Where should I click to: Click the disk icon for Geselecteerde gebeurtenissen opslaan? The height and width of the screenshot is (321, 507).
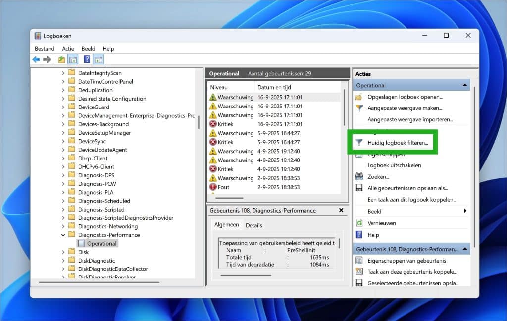click(359, 283)
